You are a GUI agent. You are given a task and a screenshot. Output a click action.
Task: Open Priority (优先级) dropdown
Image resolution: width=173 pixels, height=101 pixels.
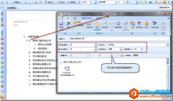coord(121,49)
